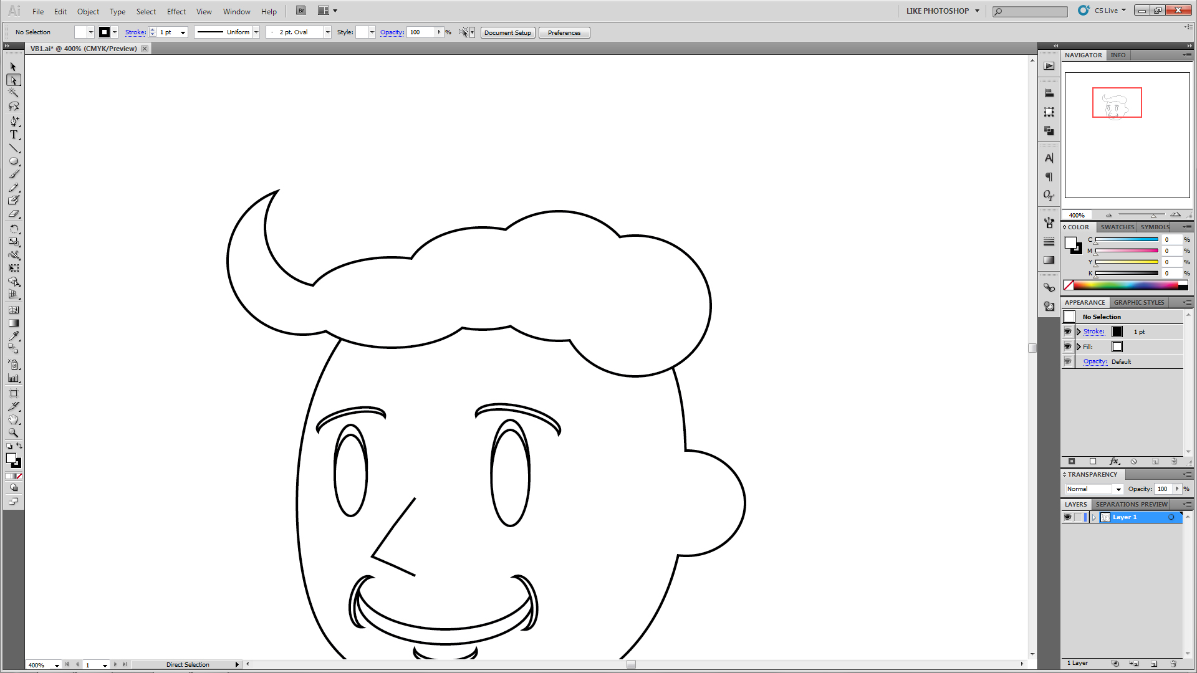The height and width of the screenshot is (673, 1197).
Task: Open the Effect menu
Action: click(x=176, y=11)
